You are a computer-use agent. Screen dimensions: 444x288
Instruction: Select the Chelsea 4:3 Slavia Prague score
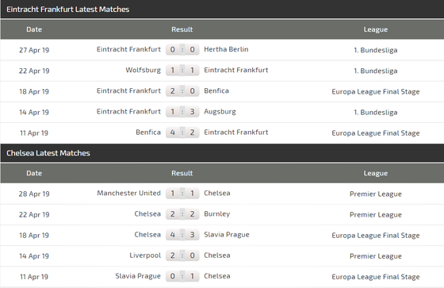[x=182, y=235]
